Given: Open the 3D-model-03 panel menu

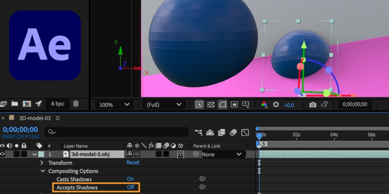Looking at the screenshot, I should click(x=58, y=118).
